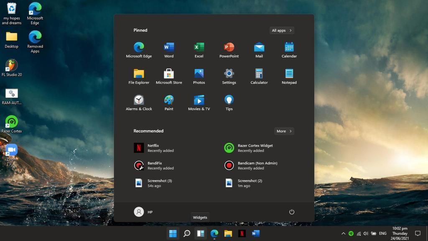Open Alarms & Clock app
The height and width of the screenshot is (241, 428).
tap(139, 103)
